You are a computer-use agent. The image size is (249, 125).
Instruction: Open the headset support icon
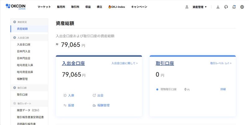click(226, 7)
